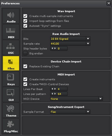Open MIDI preferences via keyboard icon
Viewport: 112px width, 136px height.
[11, 30]
